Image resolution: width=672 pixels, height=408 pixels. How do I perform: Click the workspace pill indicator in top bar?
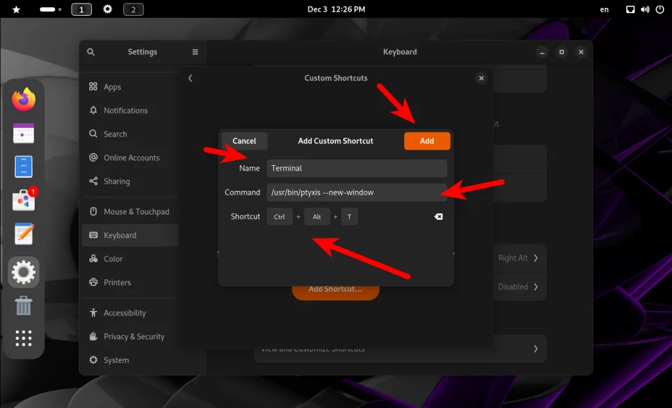pyautogui.click(x=51, y=9)
